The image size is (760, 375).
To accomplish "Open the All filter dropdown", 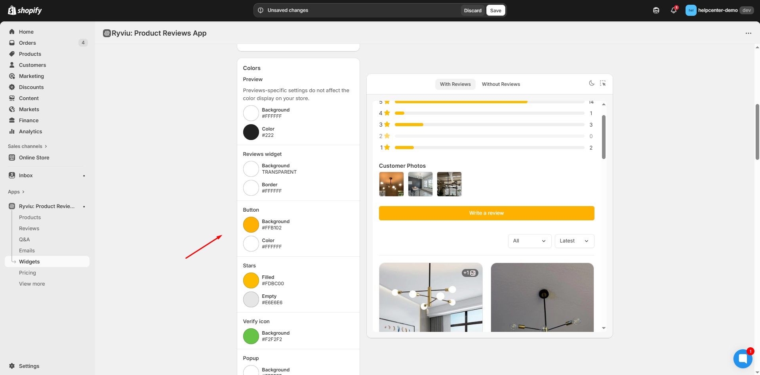I will (x=529, y=241).
